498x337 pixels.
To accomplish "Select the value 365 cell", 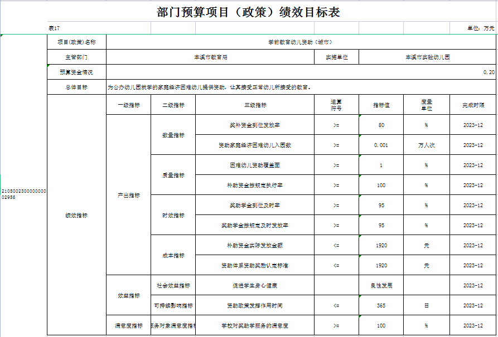I will pos(381,305).
